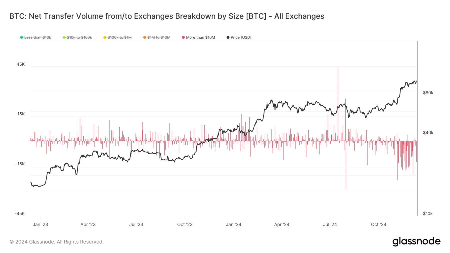Enable the '$10k to $100k' legend entry
This screenshot has width=450, height=253.
tap(79, 37)
